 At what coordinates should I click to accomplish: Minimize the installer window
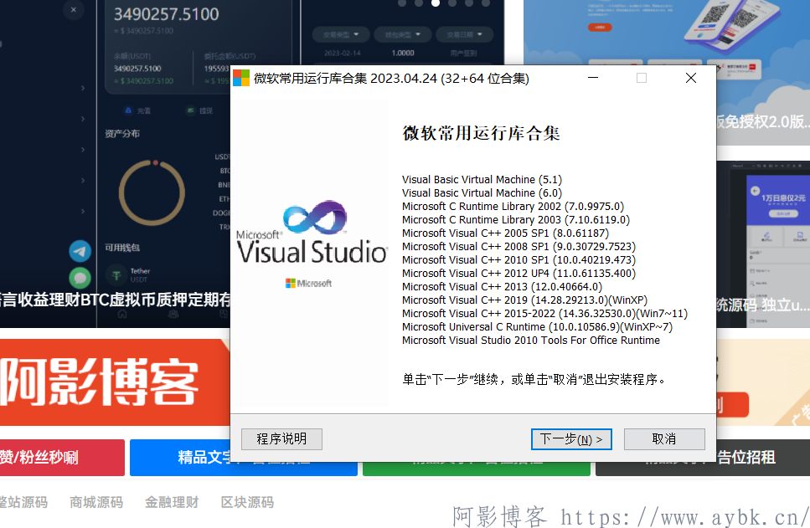pyautogui.click(x=593, y=79)
